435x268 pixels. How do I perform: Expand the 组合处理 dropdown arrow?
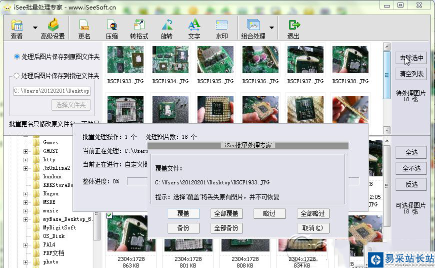[271, 28]
